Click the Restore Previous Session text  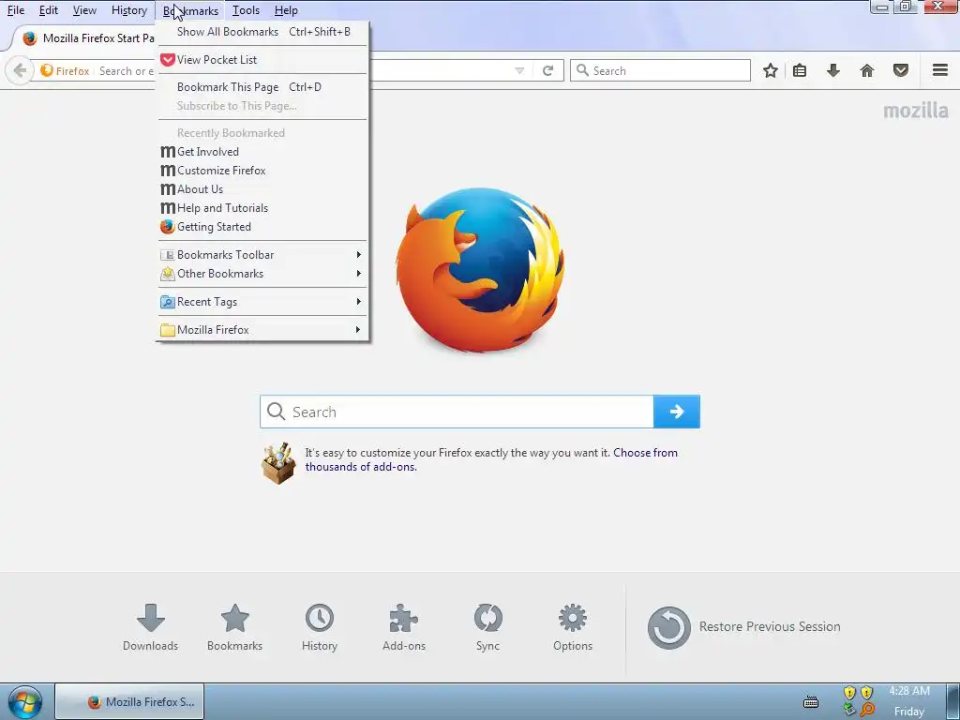point(770,627)
